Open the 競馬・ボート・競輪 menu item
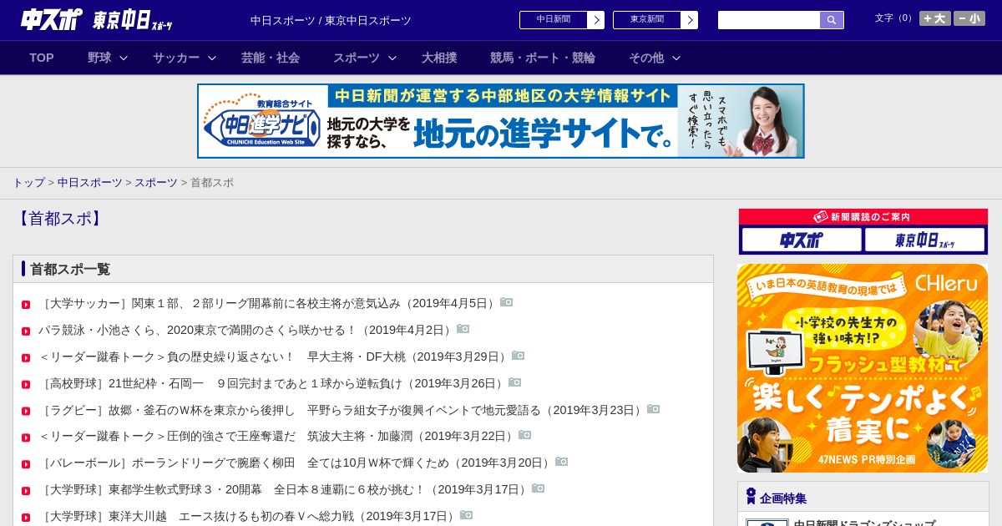Image resolution: width=1002 pixels, height=526 pixels. coord(543,58)
